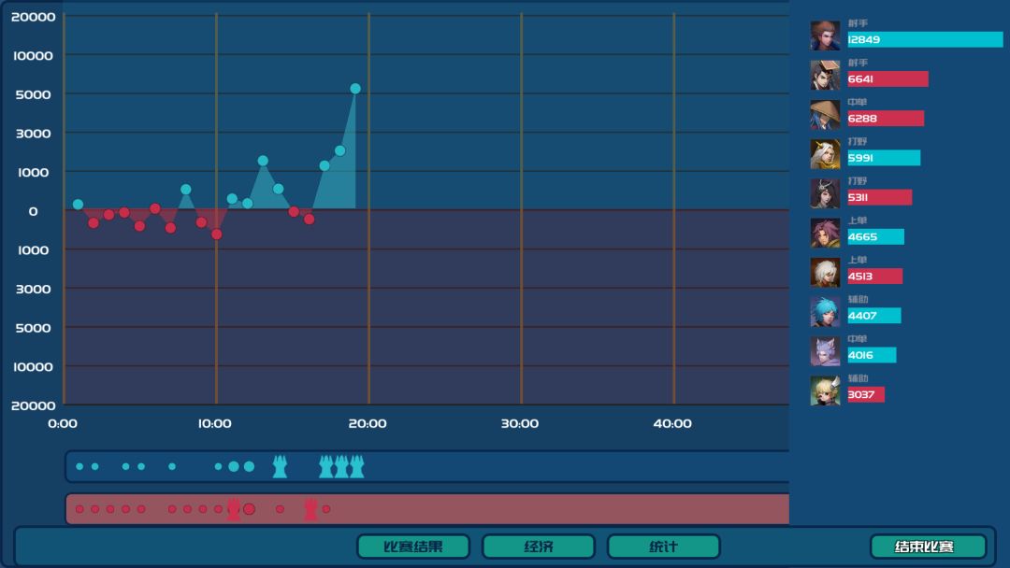Click the first cyan data point at graph start
1010x568 pixels.
78,205
